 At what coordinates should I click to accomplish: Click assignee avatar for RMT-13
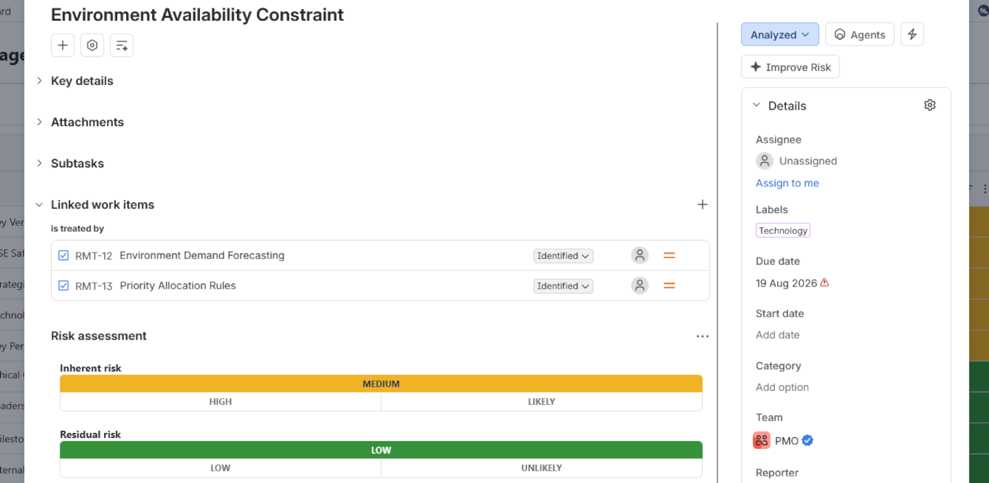(x=640, y=286)
